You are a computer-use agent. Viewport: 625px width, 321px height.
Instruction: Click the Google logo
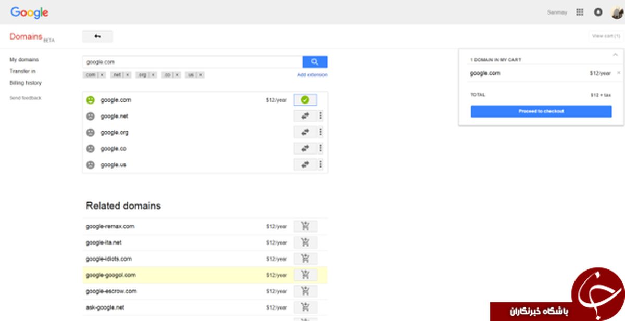(x=29, y=12)
